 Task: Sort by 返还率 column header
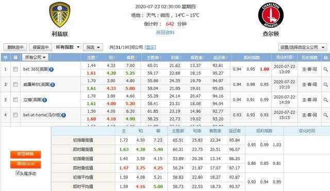[219, 58]
